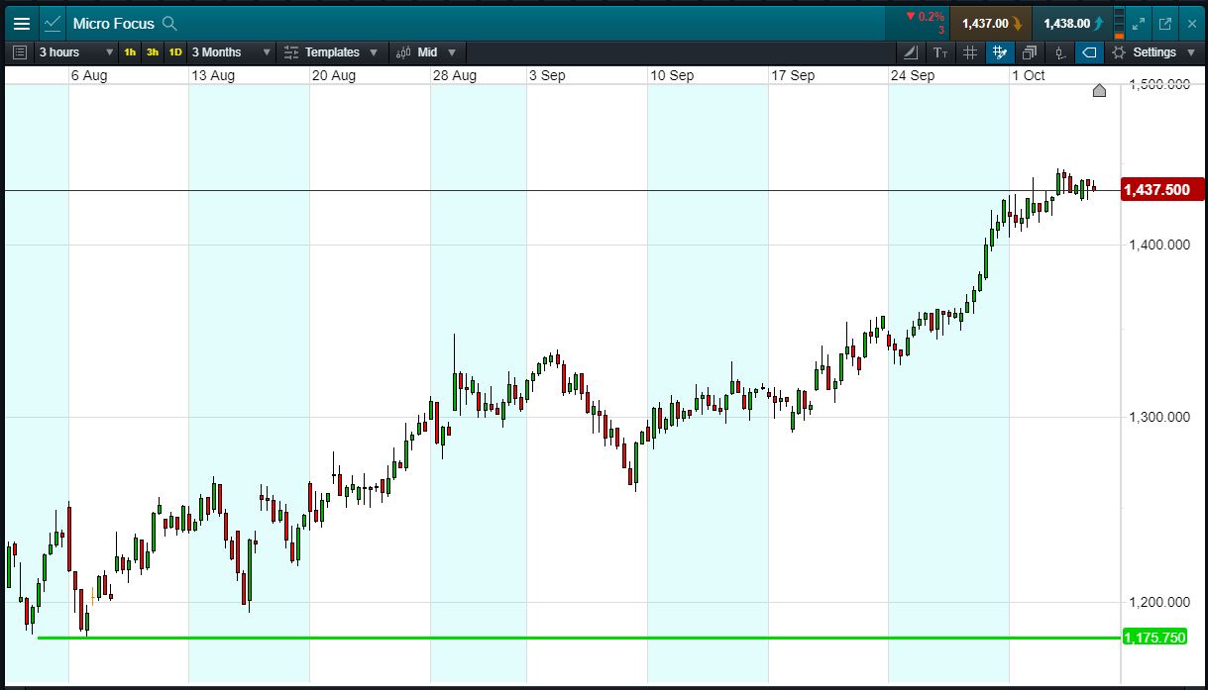
Task: Click the grey house-shaped scale reset marker
Action: [x=1099, y=90]
